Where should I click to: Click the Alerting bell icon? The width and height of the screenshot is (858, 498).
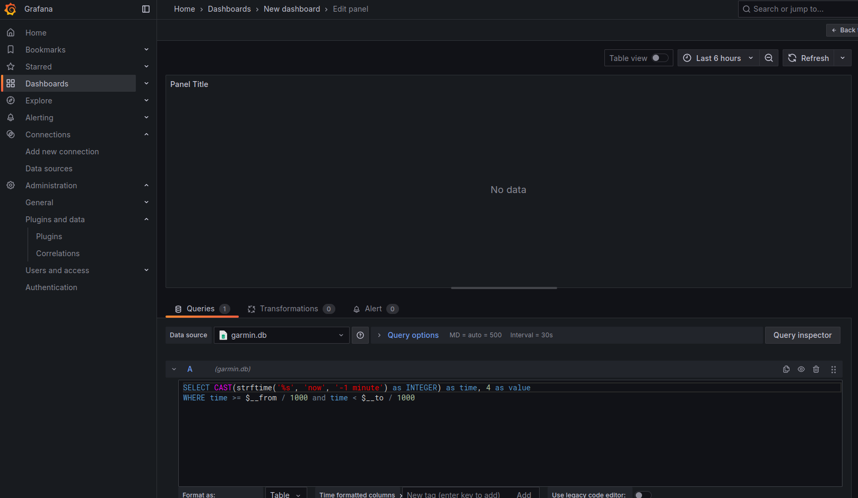(x=11, y=118)
